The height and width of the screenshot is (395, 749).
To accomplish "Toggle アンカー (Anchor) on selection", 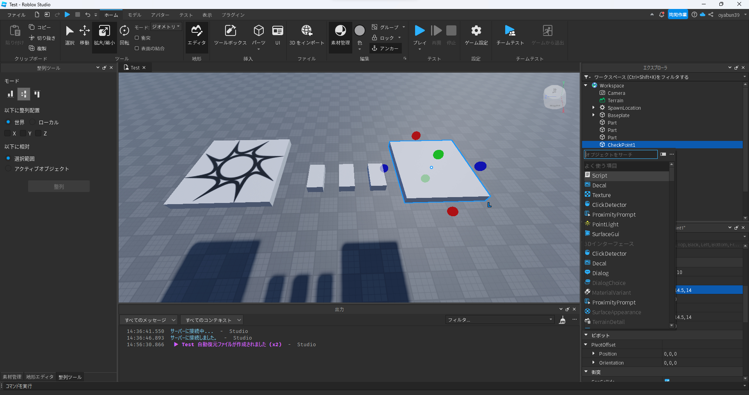I will tap(385, 48).
